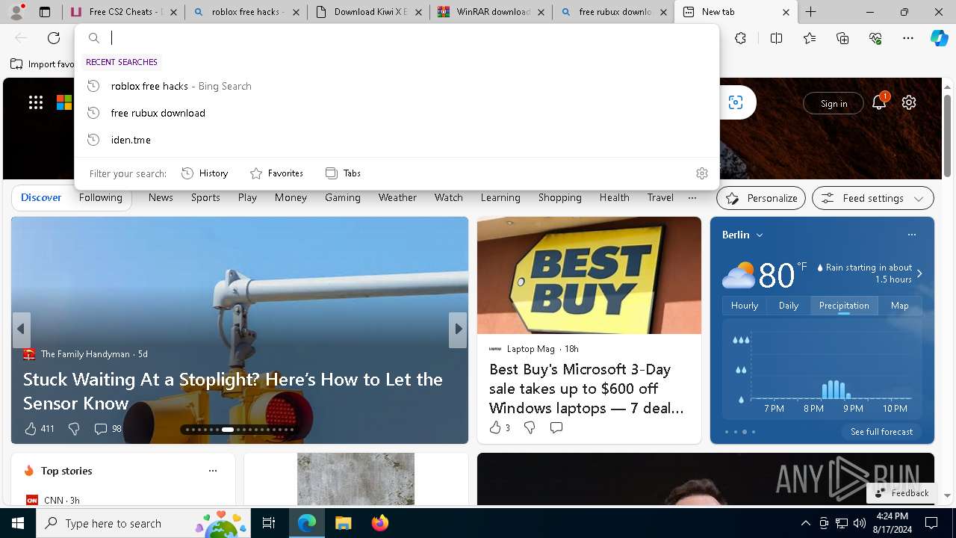Filter search by History
Screen dimensions: 956x538
(x=205, y=173)
